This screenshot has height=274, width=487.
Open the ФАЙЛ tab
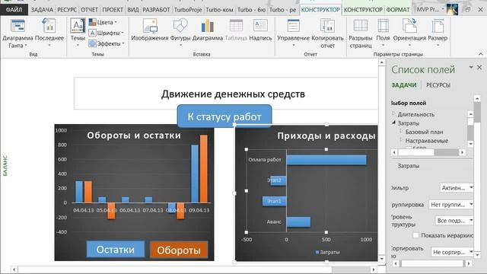coord(14,10)
